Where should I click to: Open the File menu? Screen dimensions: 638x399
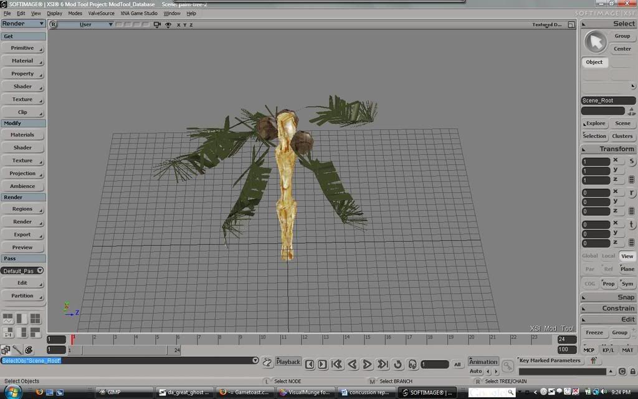[x=7, y=14]
